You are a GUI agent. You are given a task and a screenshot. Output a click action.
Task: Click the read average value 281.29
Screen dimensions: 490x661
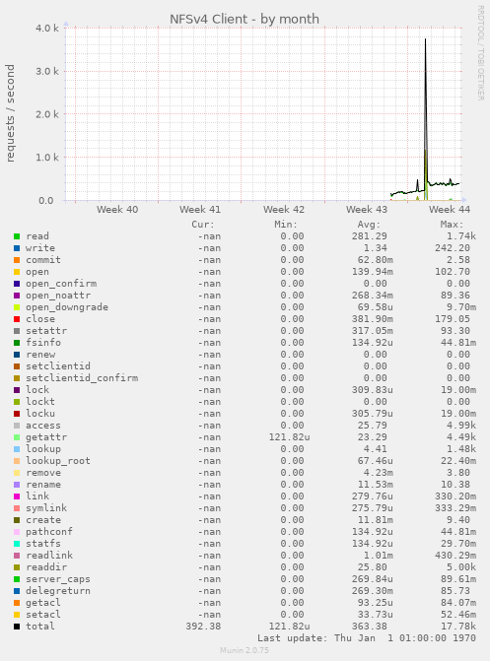point(370,236)
